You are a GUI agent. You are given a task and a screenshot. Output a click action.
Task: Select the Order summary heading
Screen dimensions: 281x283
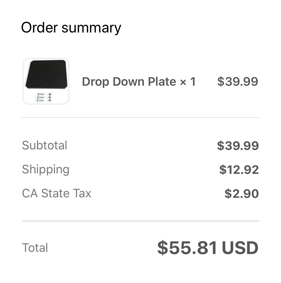tap(71, 28)
